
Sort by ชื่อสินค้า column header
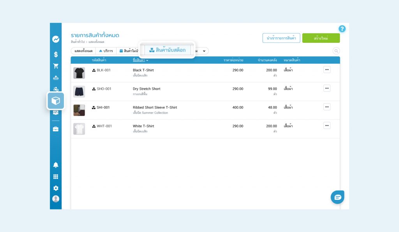pyautogui.click(x=140, y=60)
